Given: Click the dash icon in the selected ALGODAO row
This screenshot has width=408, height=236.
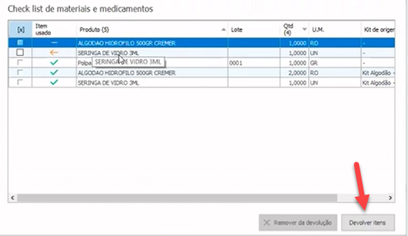Looking at the screenshot, I should coord(54,43).
